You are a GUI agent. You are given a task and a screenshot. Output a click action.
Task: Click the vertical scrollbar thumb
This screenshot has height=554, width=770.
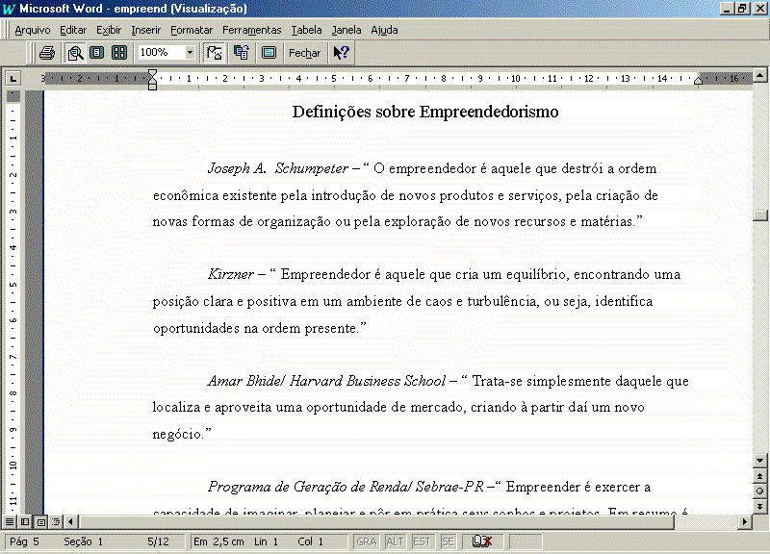(x=759, y=215)
